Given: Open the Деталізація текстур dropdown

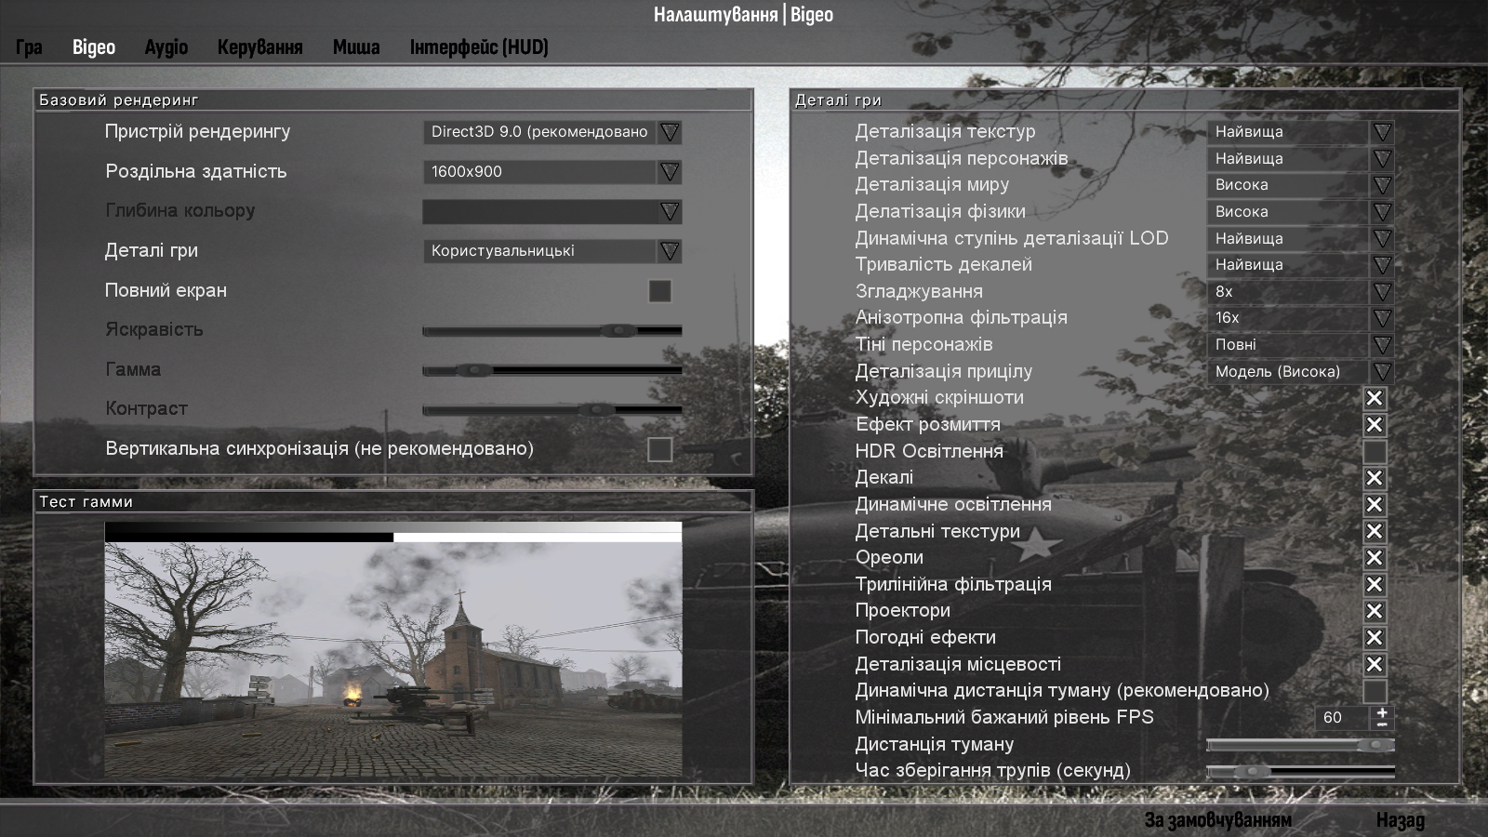Looking at the screenshot, I should coord(1301,132).
